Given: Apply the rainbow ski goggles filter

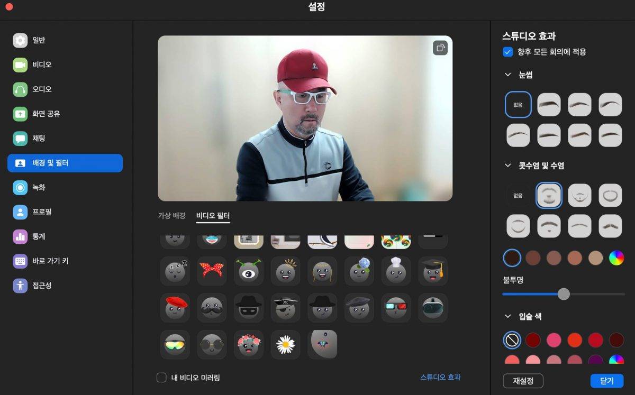Looking at the screenshot, I should [x=175, y=345].
